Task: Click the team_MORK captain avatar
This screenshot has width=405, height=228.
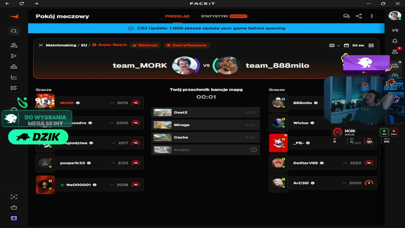Action: (185, 66)
